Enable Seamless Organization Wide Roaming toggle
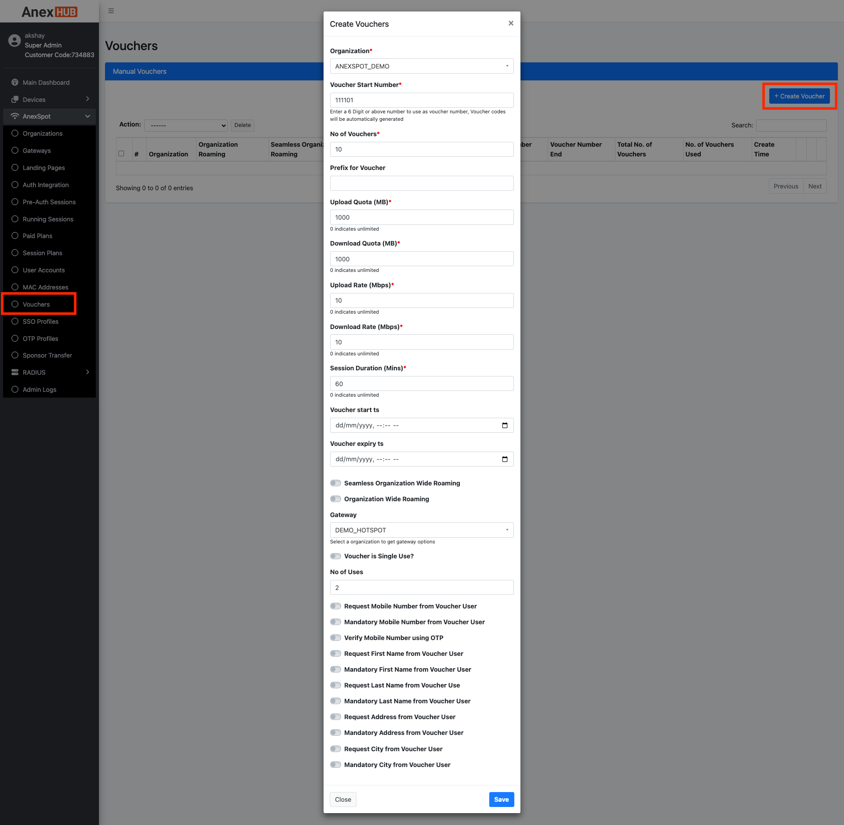 coord(336,483)
